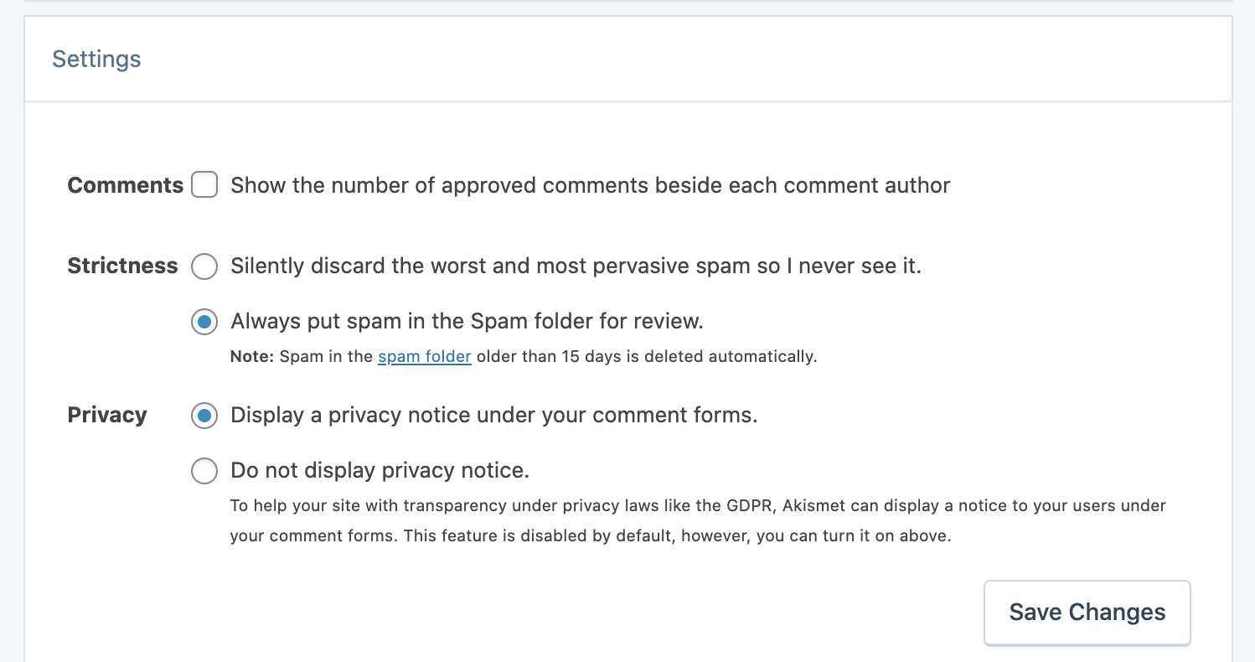Click the 'Silently discard the worst' label text
1255x662 pixels.
(576, 266)
